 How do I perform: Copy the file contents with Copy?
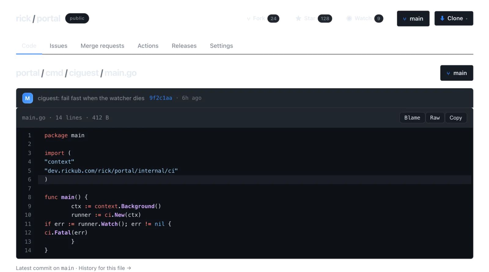[x=456, y=118]
